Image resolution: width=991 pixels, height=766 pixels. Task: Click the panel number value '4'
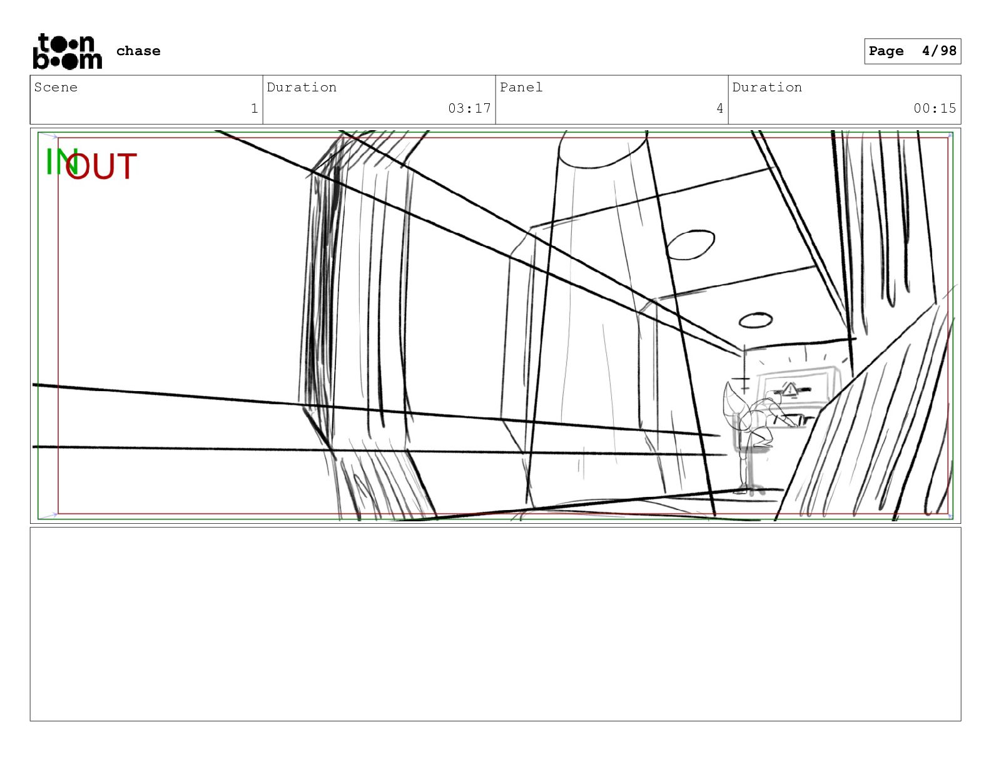pos(719,108)
